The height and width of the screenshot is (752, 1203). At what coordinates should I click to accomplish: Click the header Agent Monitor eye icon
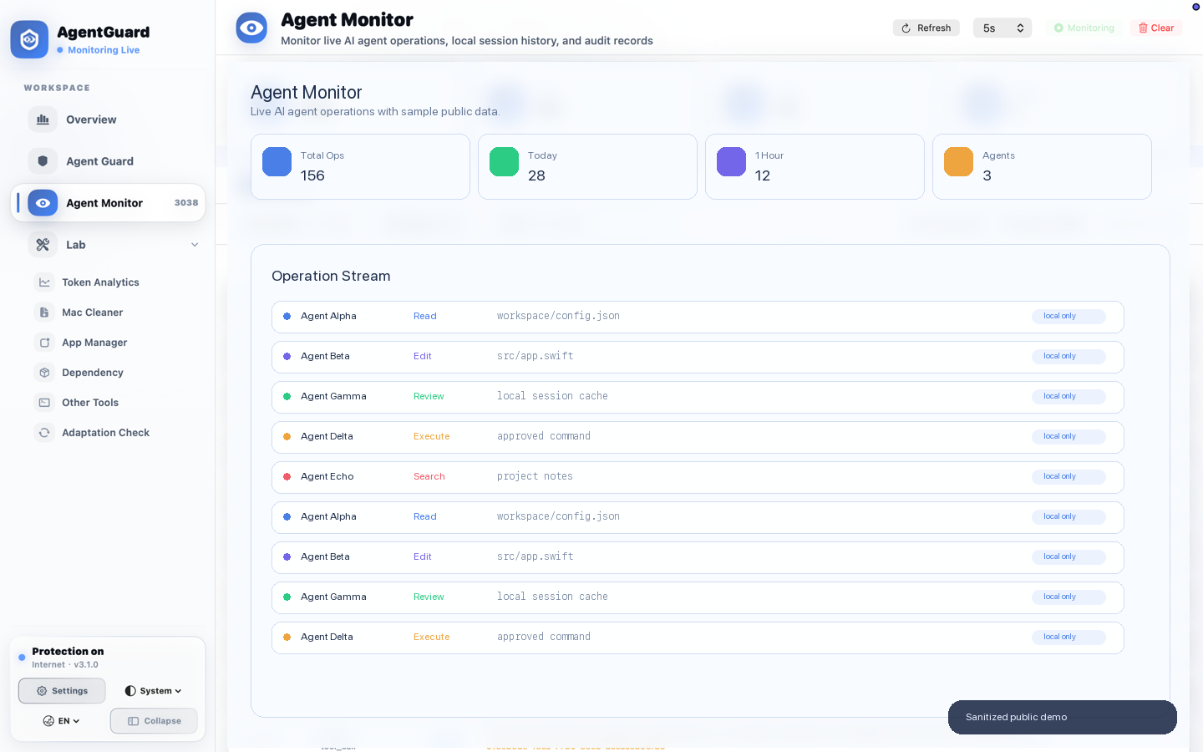click(x=251, y=28)
